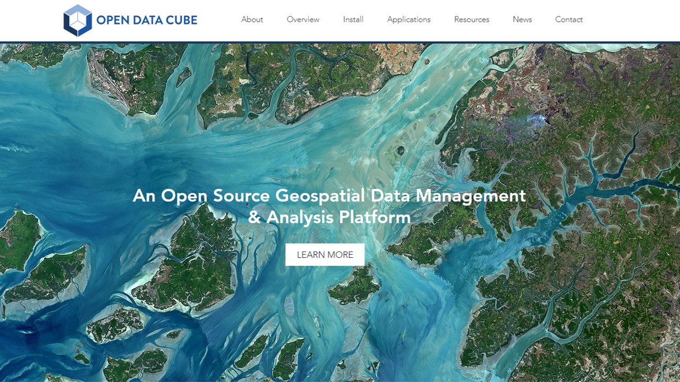
Task: Click empty header space right of Contact
Action: 632,20
